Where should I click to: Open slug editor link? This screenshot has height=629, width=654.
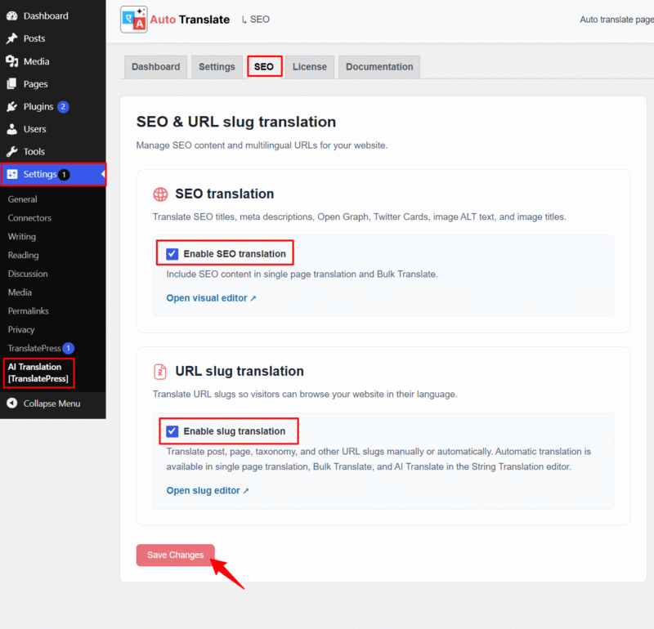click(x=208, y=491)
